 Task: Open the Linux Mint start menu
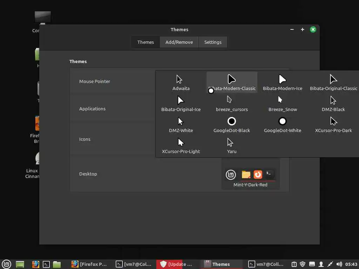point(6,264)
